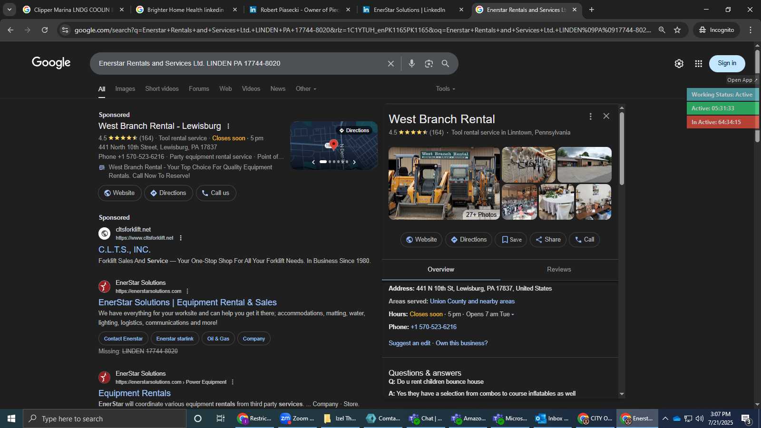Show previous map card arrow

(313, 162)
